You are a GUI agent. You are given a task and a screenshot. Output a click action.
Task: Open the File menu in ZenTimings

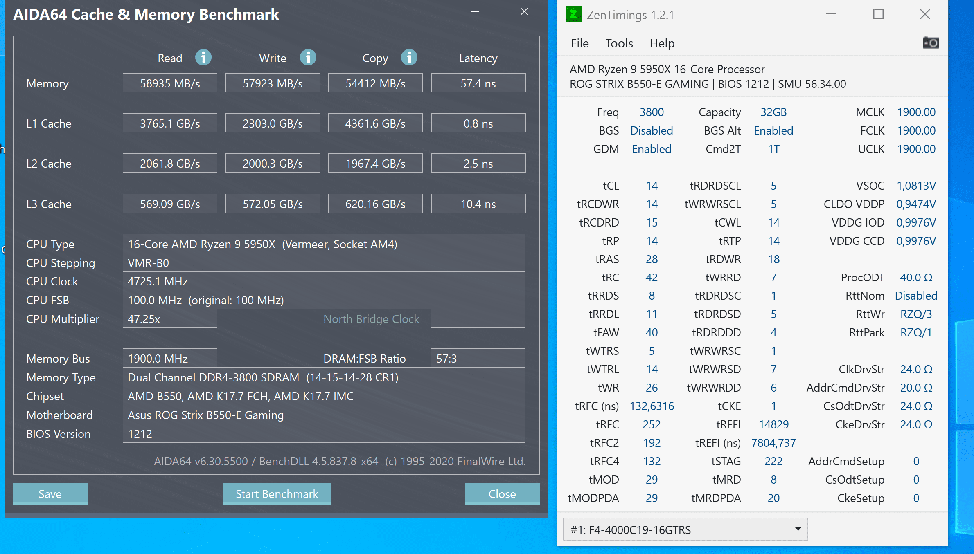tap(579, 43)
